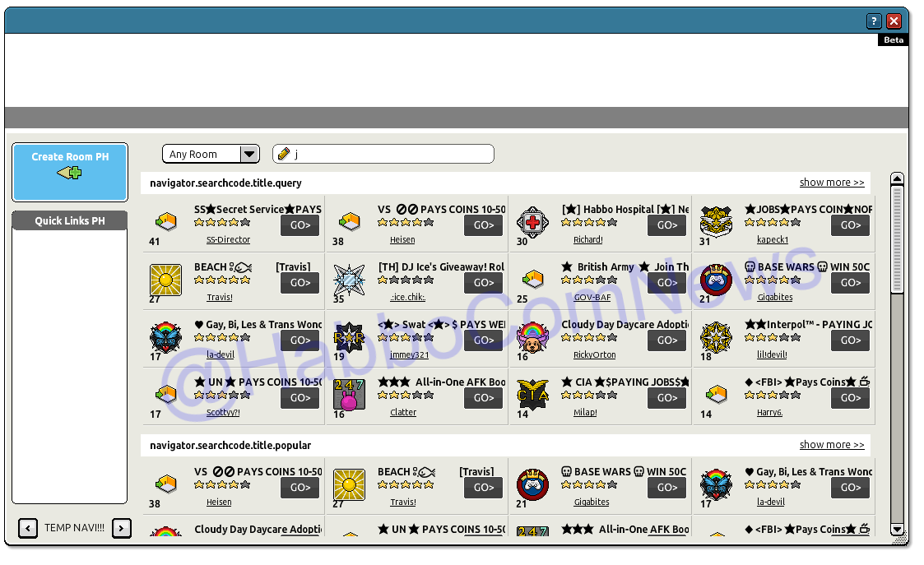Click the star rating of Habbo Hospital
This screenshot has width=924, height=565.
[588, 223]
